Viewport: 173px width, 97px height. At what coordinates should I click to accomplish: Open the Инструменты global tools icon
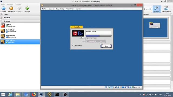point(166,8)
